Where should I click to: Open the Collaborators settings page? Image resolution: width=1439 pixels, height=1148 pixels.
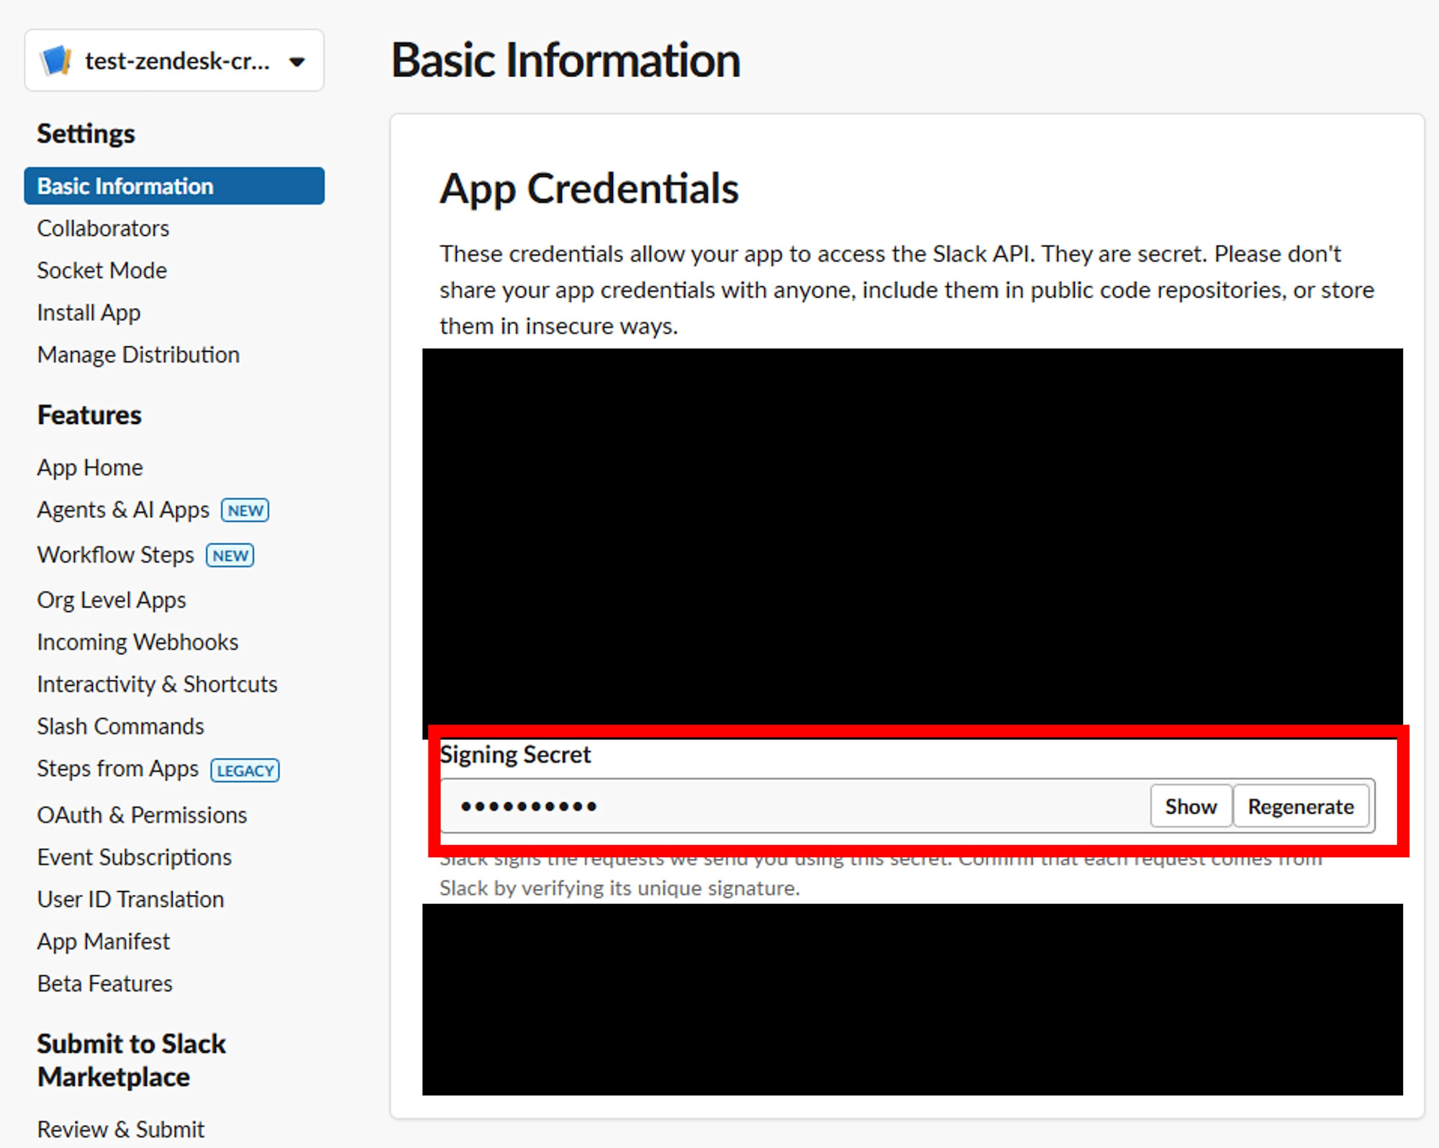(x=103, y=228)
